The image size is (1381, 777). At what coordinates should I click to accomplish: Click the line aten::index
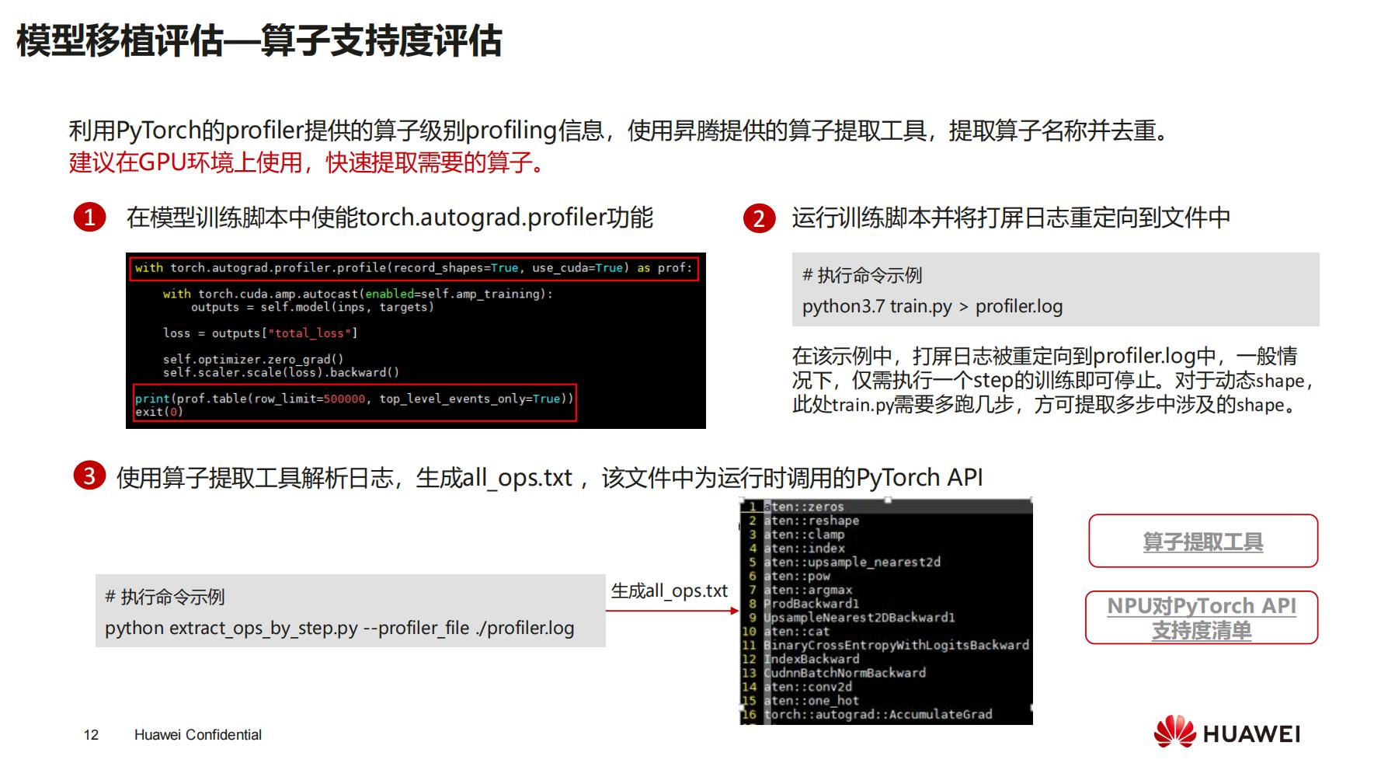(x=804, y=549)
